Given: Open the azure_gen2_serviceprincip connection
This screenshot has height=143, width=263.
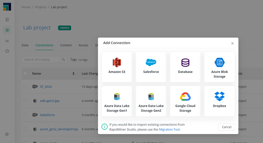Looking at the screenshot, I should point(59,129).
